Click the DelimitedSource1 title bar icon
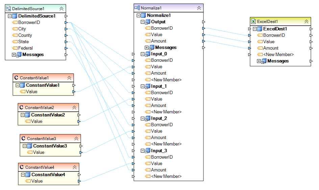The height and width of the screenshot is (190, 319). pyautogui.click(x=8, y=8)
